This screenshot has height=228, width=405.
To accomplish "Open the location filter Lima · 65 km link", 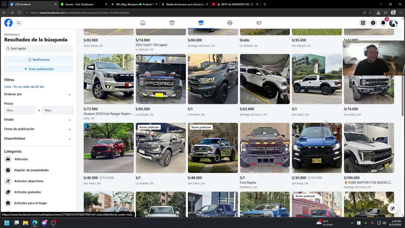I will tap(24, 87).
